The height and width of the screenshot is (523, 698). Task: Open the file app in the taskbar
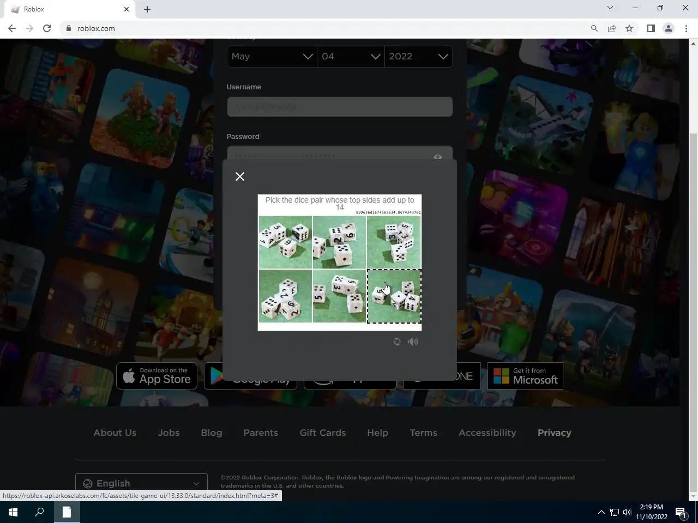coord(67,512)
